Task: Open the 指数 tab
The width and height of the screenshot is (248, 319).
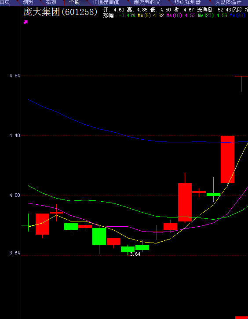Action: (51, 3)
